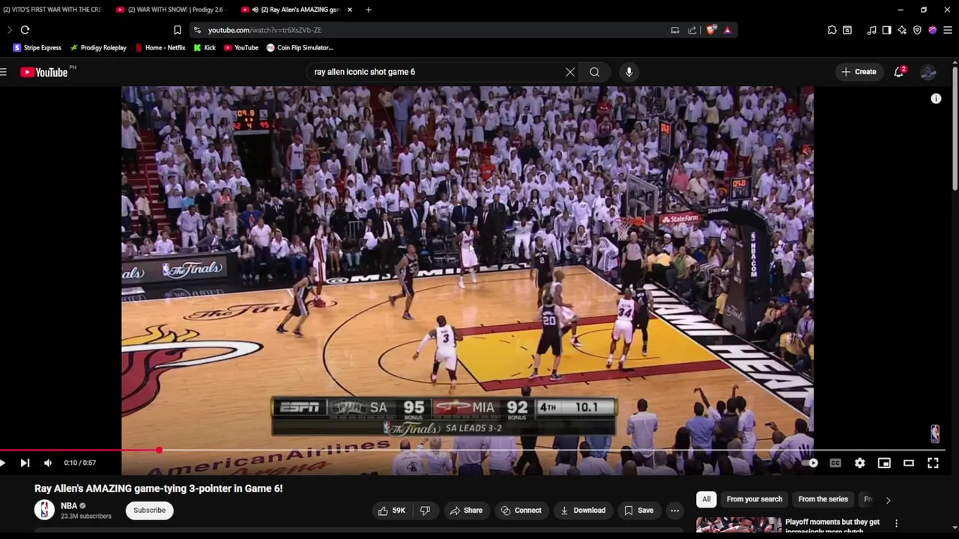The image size is (959, 539).
Task: Open Stripe Express bookmark
Action: tap(37, 47)
